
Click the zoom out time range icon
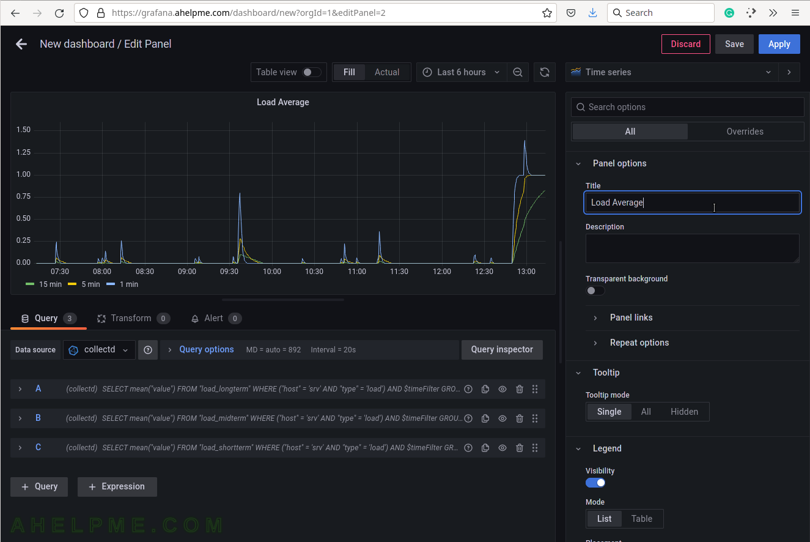click(518, 72)
